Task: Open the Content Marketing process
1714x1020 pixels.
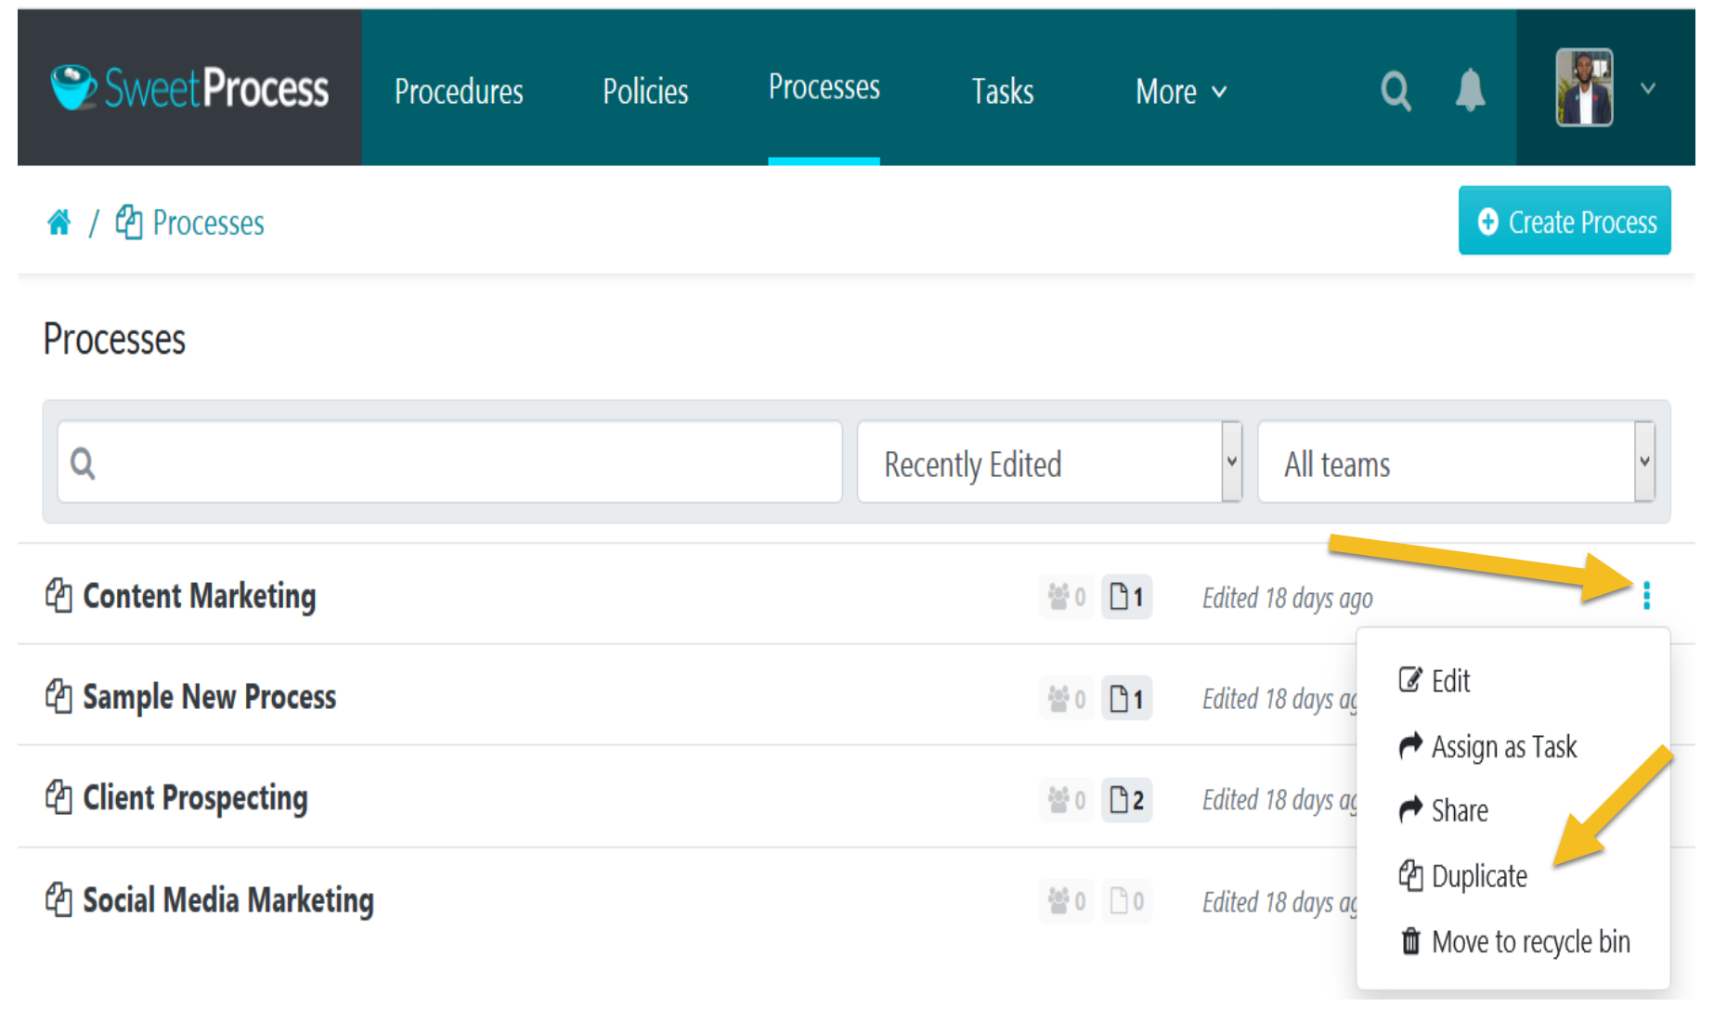Action: [x=200, y=596]
